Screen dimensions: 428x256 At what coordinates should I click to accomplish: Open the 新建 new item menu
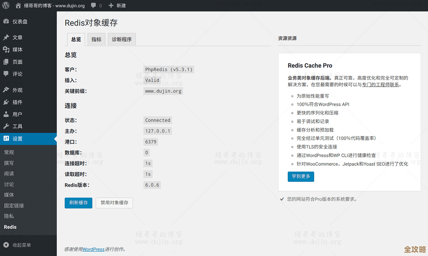coord(121,5)
